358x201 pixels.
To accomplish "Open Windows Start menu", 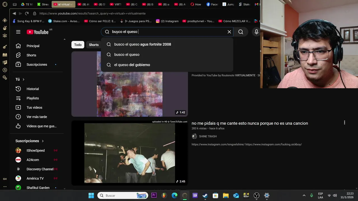I will click(x=91, y=195).
